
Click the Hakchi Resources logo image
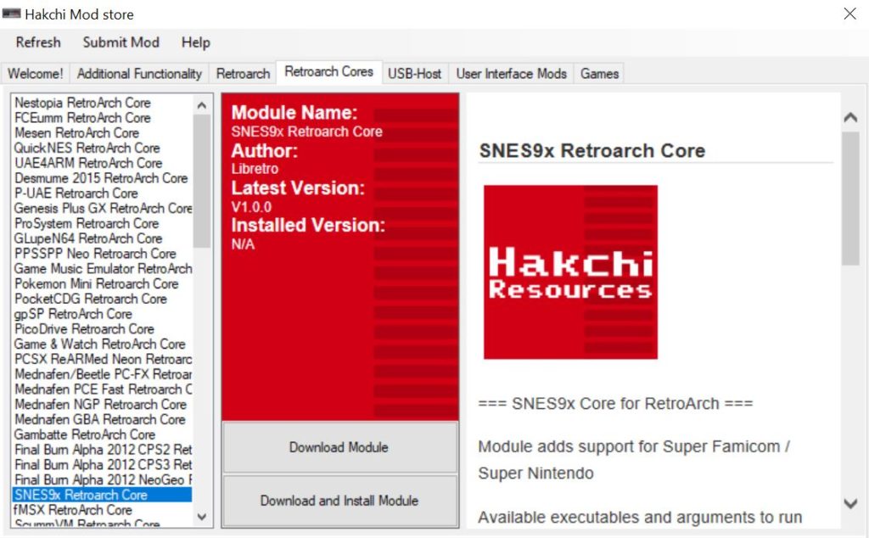pyautogui.click(x=570, y=272)
